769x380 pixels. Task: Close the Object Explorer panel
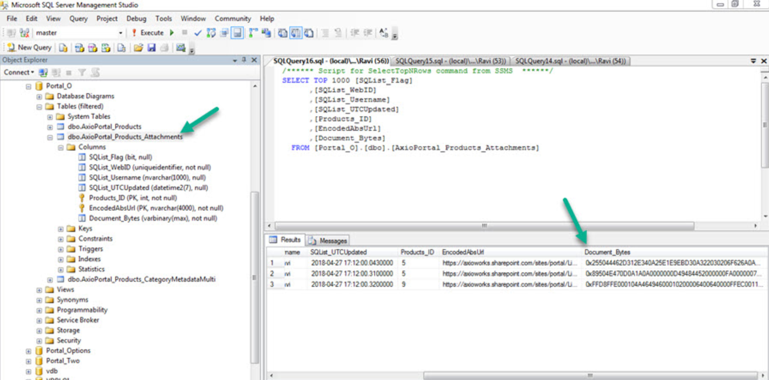(x=254, y=60)
